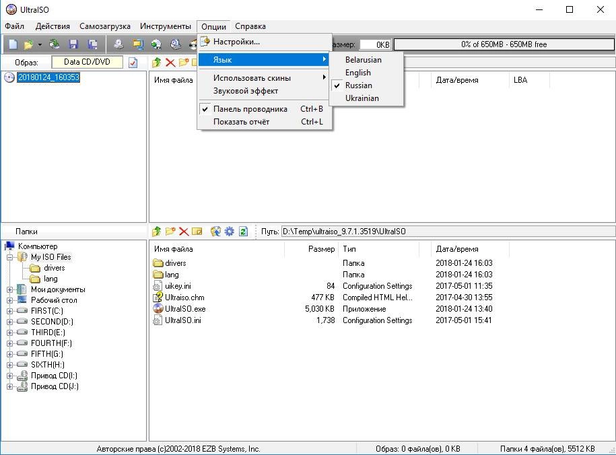
Task: Choose Belarusian in the language submenu
Action: click(x=366, y=60)
